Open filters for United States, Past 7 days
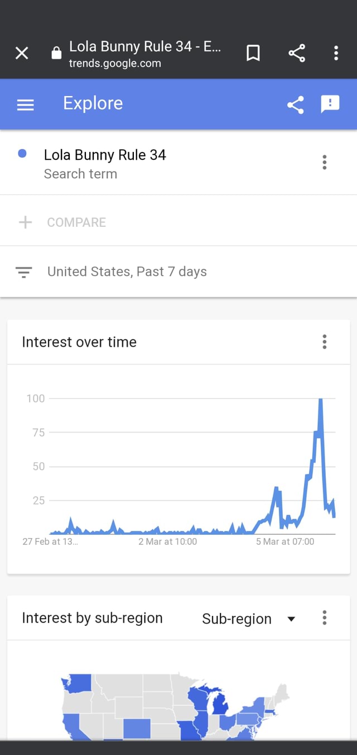This screenshot has width=357, height=755. coord(127,272)
